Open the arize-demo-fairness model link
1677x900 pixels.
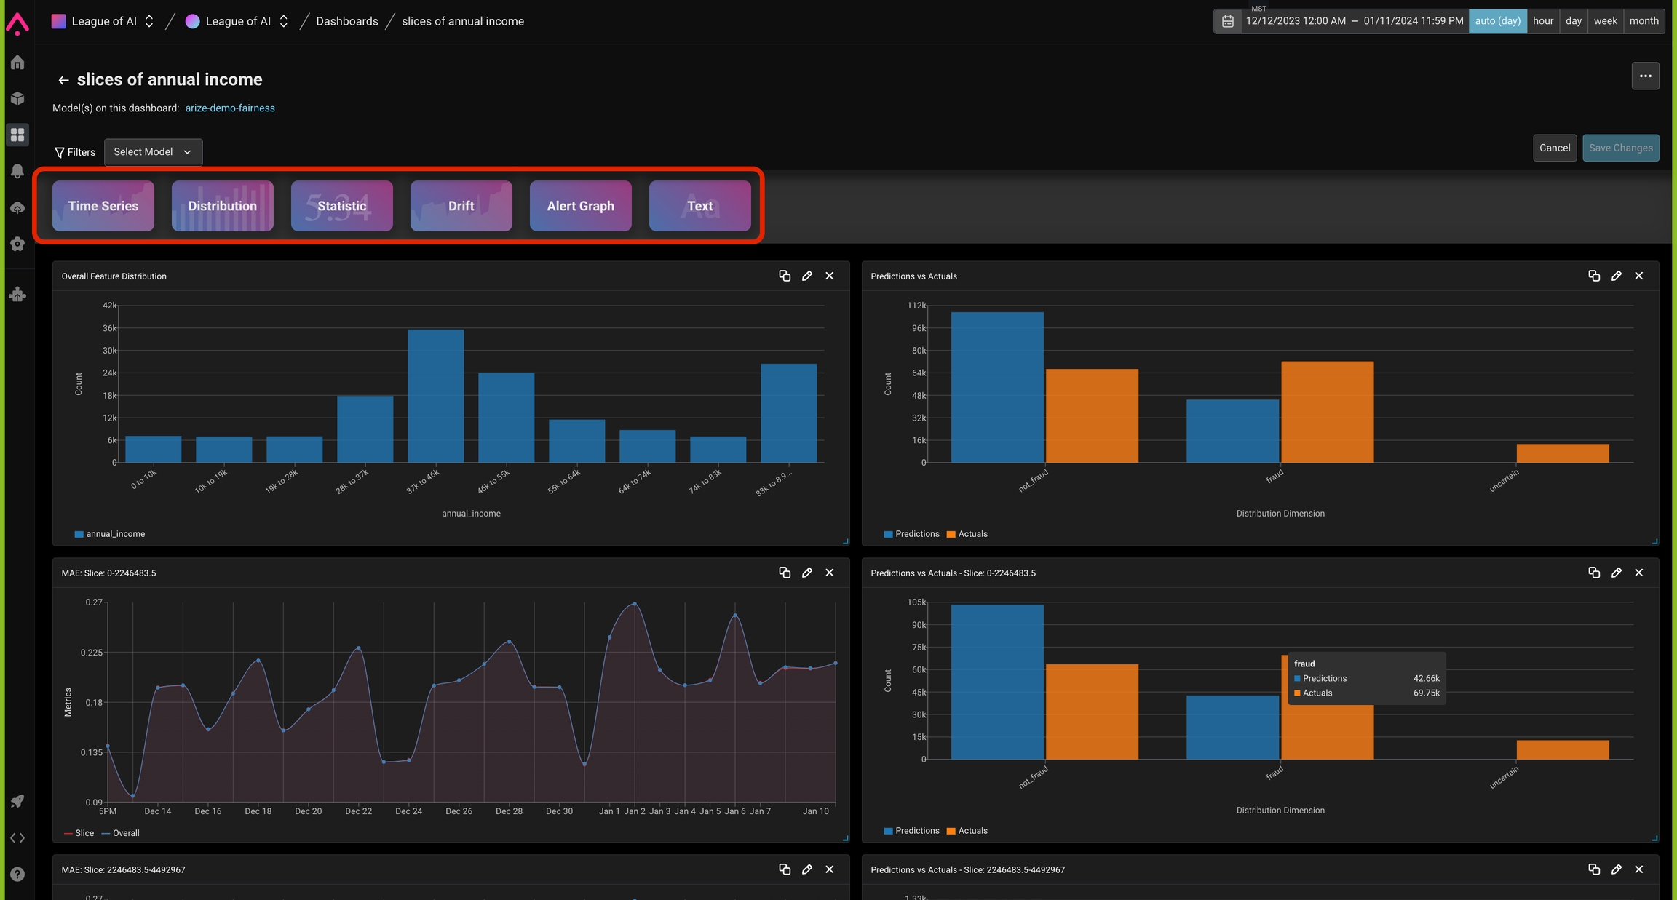230,108
